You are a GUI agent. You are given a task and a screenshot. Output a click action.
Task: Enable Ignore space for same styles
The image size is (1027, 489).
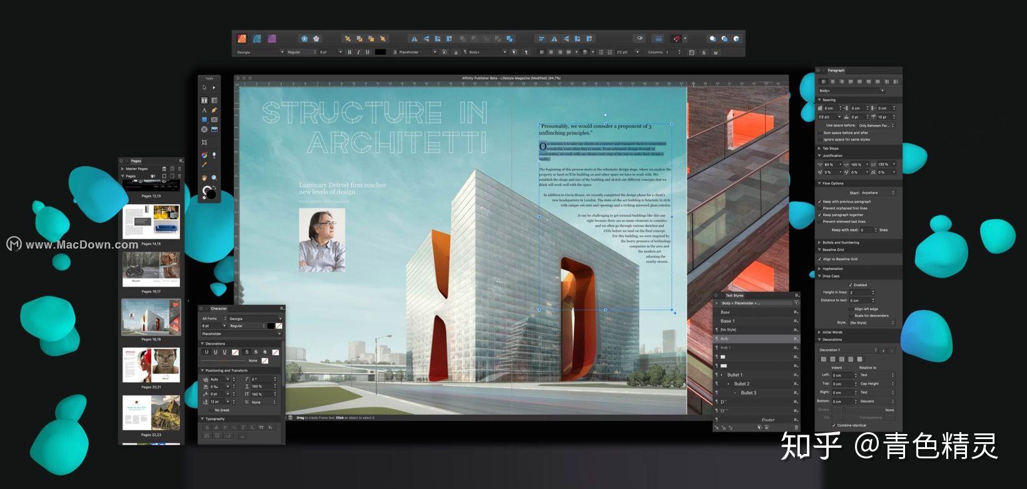[820, 139]
